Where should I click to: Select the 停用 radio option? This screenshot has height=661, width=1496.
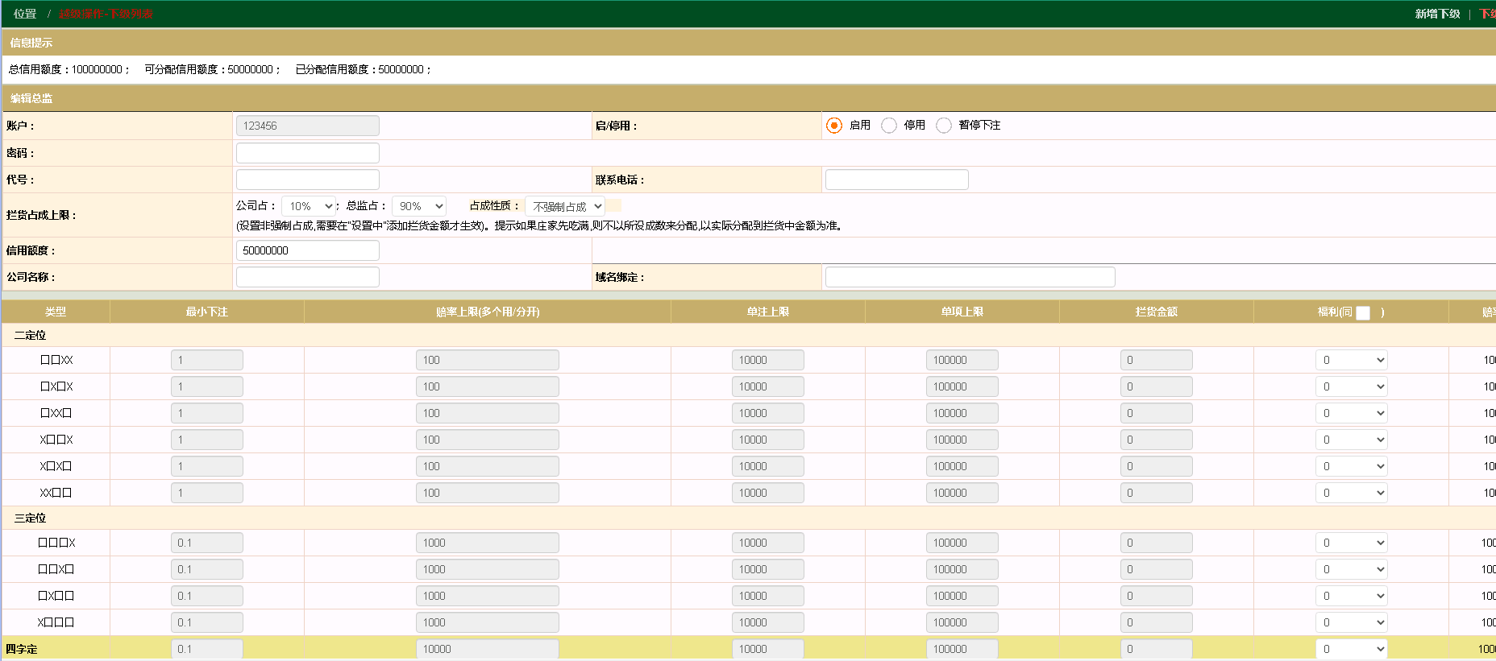pyautogui.click(x=889, y=126)
